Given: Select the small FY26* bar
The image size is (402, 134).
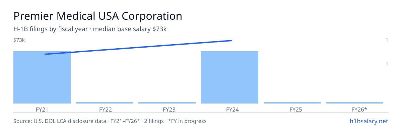Looking at the screenshot, I should [x=354, y=103].
